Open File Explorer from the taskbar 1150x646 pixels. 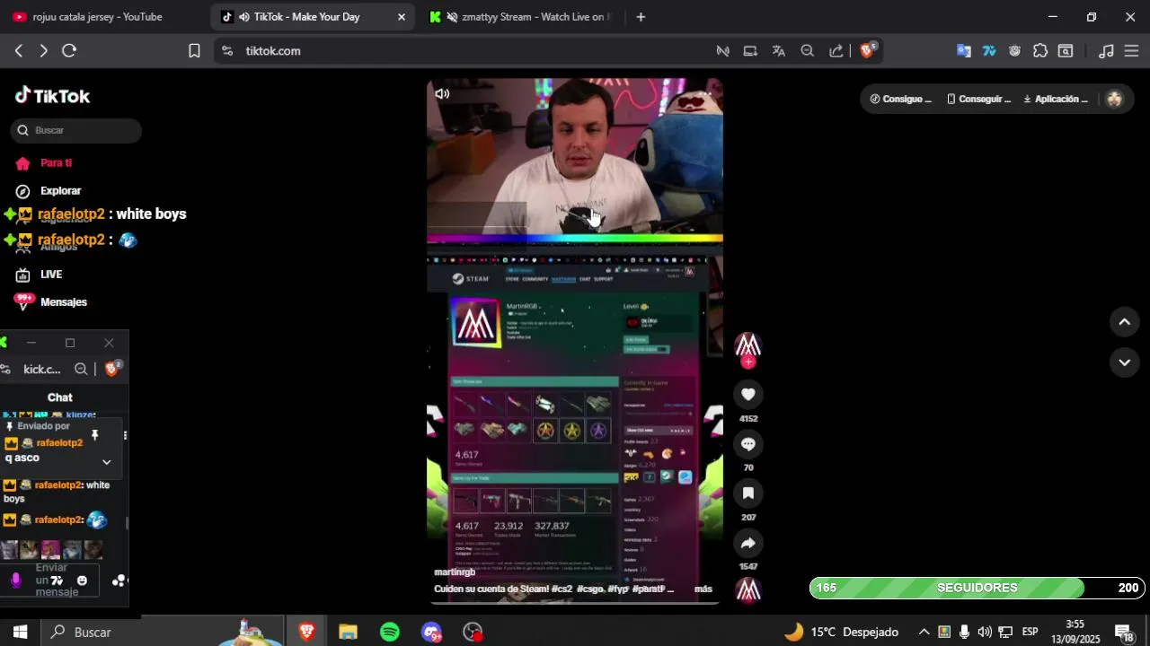coord(348,633)
